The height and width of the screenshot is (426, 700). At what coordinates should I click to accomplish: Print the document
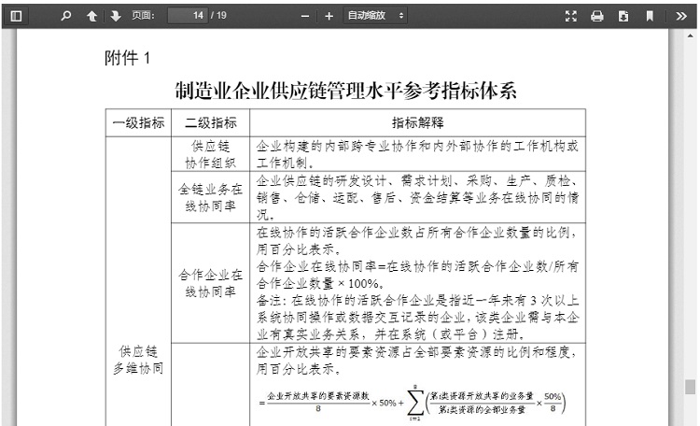(x=597, y=16)
